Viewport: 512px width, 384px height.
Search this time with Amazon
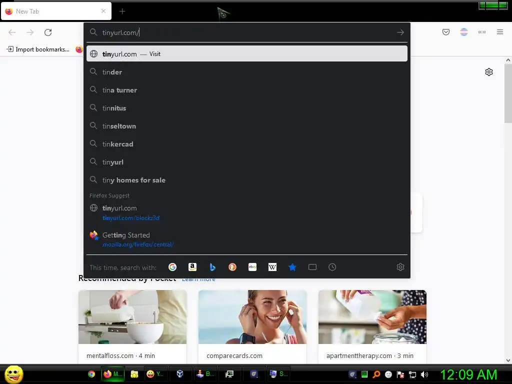[192, 267]
